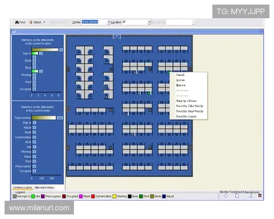Open the dropdown arrow beside Option

click(44, 22)
